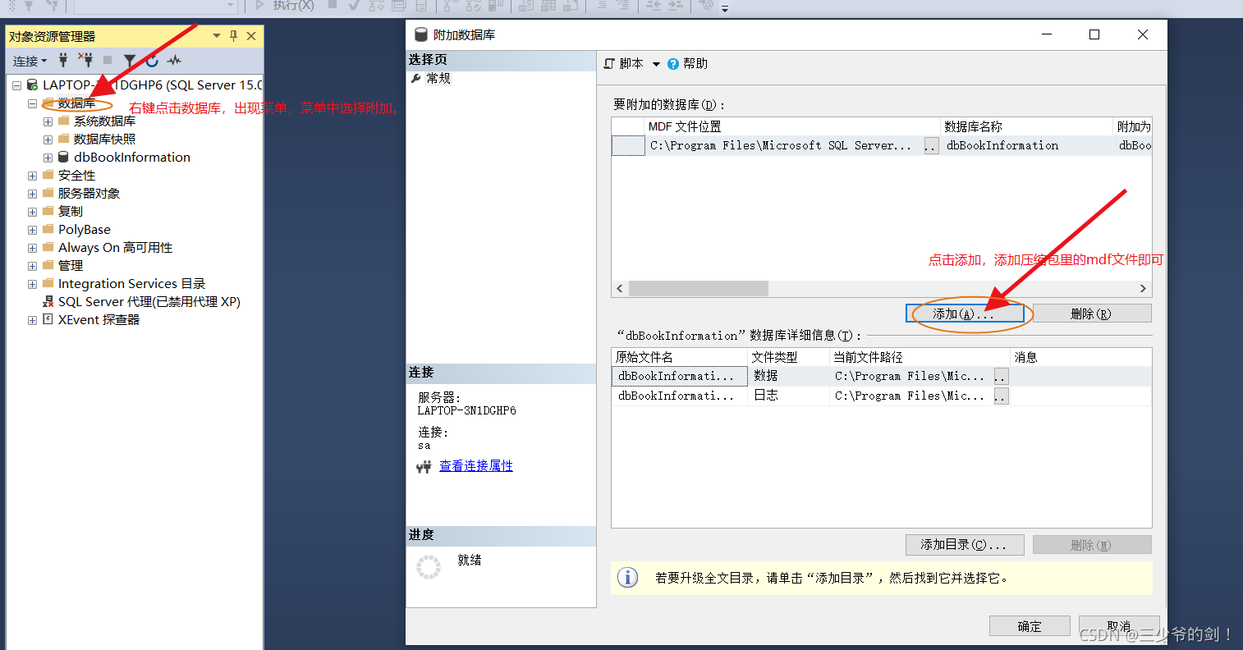The height and width of the screenshot is (650, 1243).
Task: Click the connection properties plug icon
Action: 424,467
